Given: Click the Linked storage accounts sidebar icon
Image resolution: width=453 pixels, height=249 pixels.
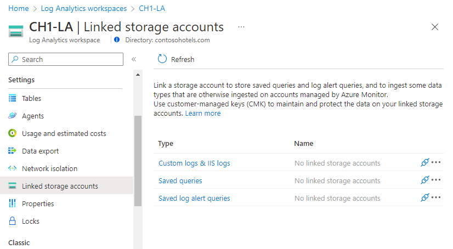Looking at the screenshot, I should pyautogui.click(x=12, y=186).
